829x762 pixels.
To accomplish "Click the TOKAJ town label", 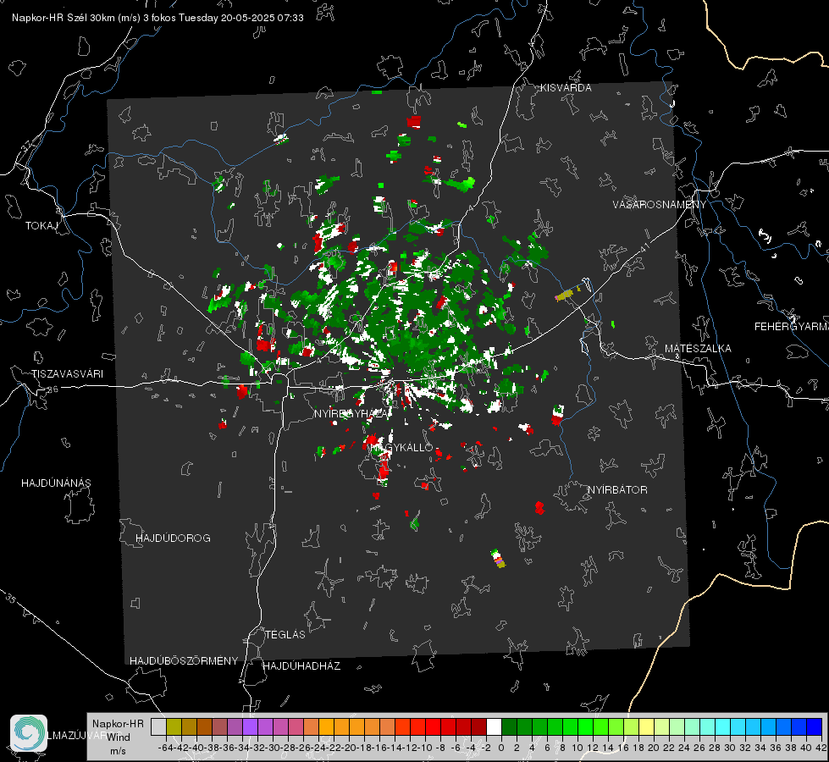I will (41, 226).
